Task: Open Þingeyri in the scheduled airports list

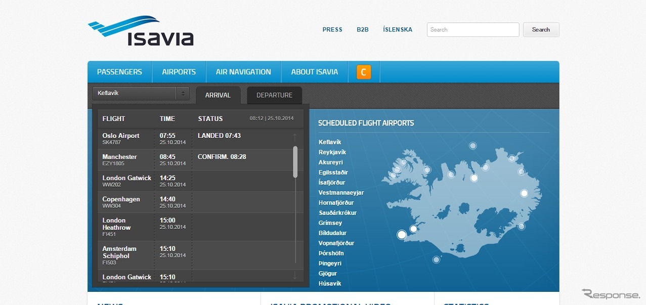Action: tap(330, 264)
